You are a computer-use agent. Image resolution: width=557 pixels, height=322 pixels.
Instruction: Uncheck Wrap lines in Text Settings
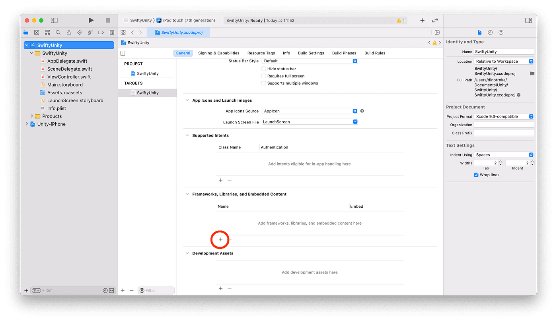[x=476, y=175]
